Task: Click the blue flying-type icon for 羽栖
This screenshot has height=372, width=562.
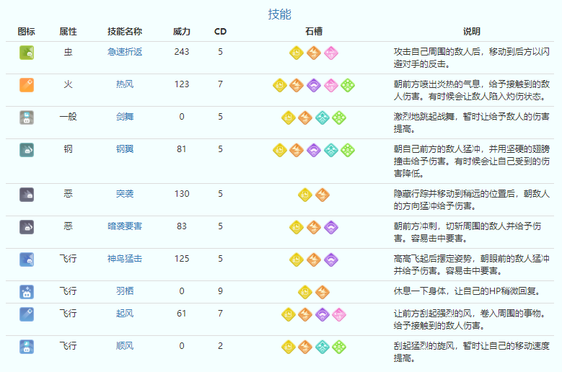Action: pyautogui.click(x=27, y=292)
